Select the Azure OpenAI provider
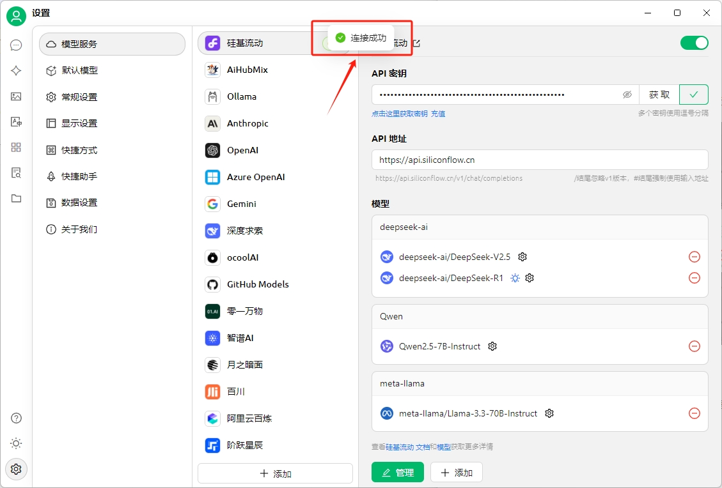Viewport: 722px width, 488px height. [x=276, y=177]
